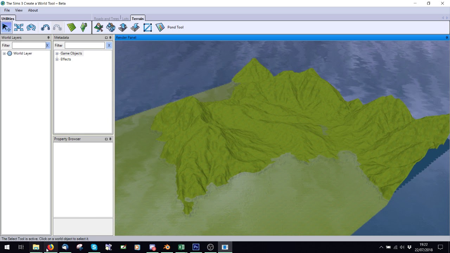Open Blender from the taskbar

click(x=167, y=247)
